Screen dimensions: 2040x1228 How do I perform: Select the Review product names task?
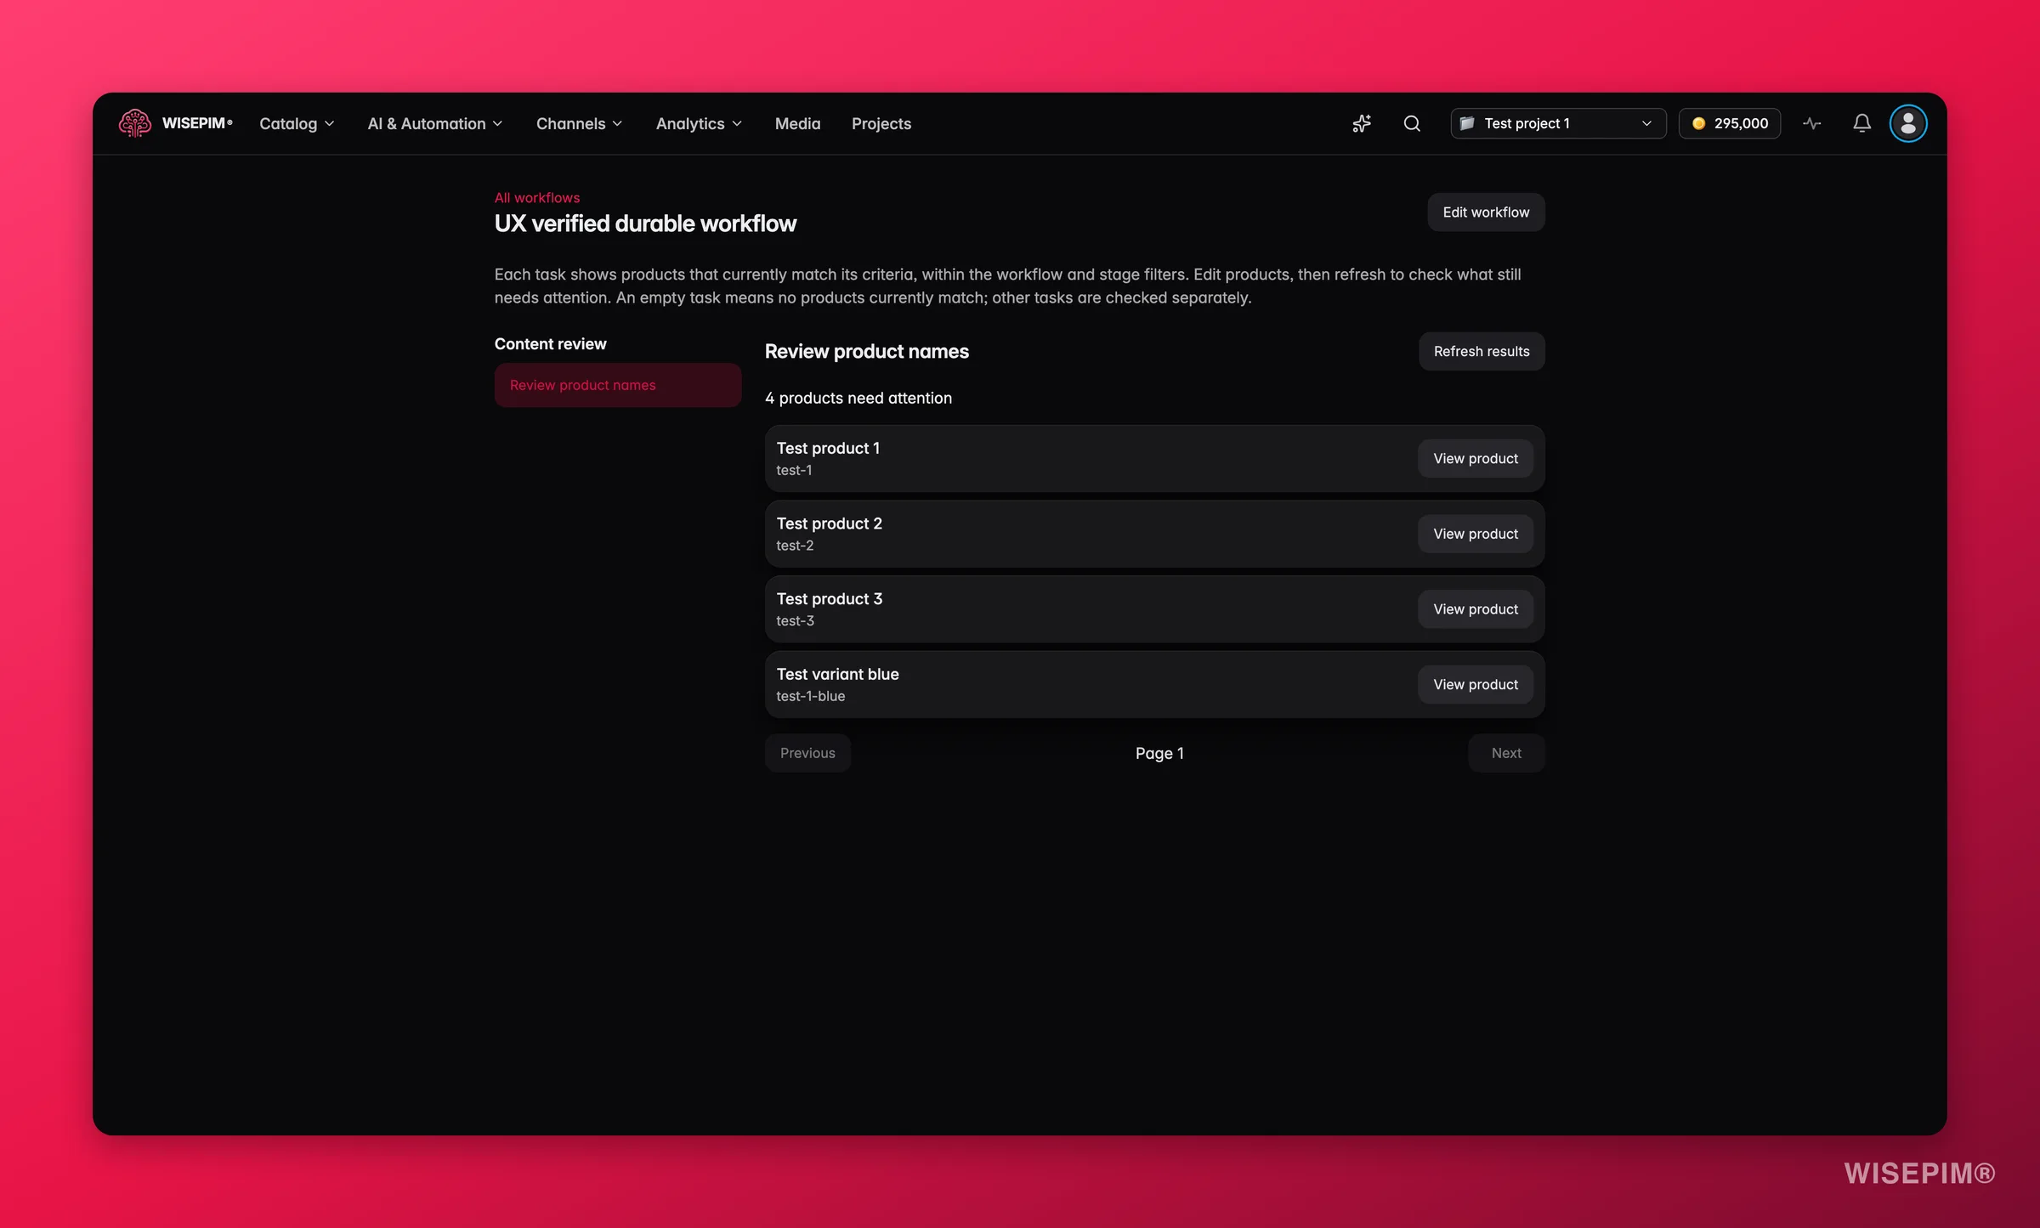618,385
